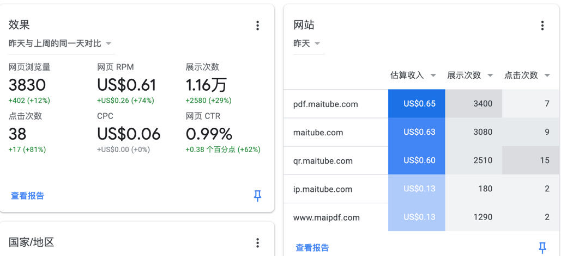Select the pdf.maitube.com site row
The height and width of the screenshot is (256, 561).
tap(422, 104)
